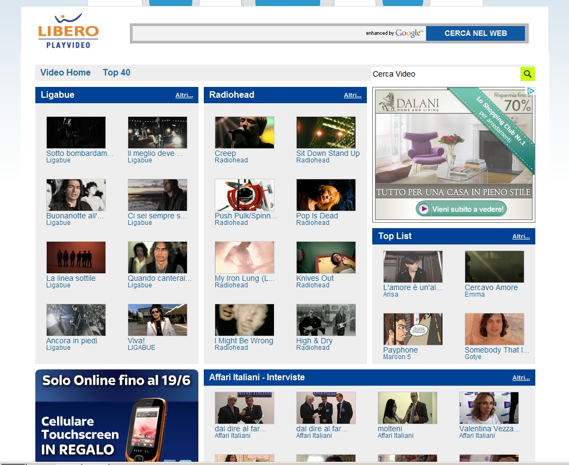This screenshot has height=465, width=569.
Task: Open the molteni interview thumbnail
Action: coord(407,408)
